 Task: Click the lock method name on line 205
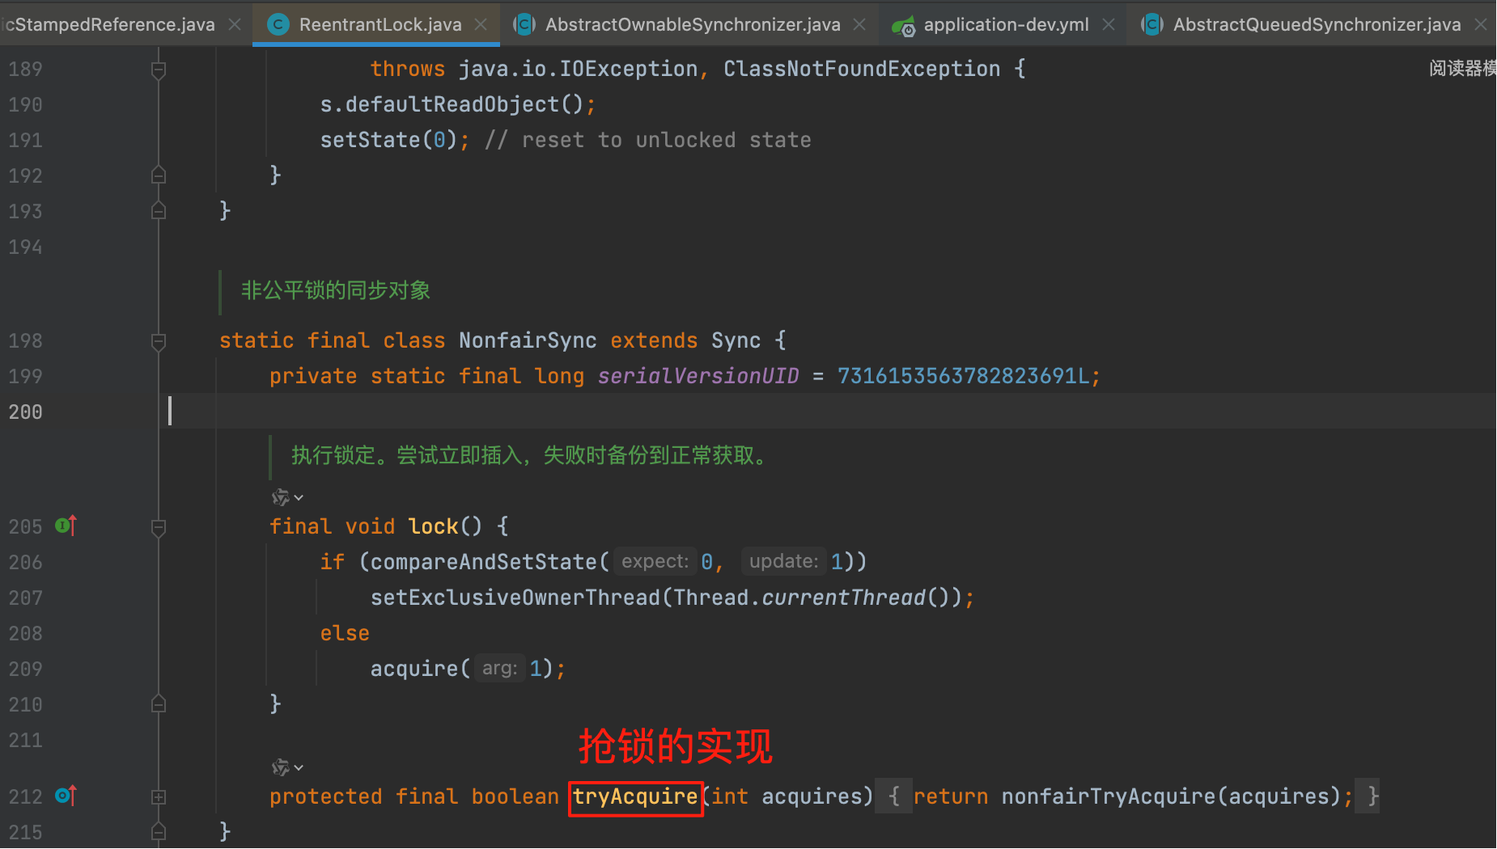click(x=434, y=526)
